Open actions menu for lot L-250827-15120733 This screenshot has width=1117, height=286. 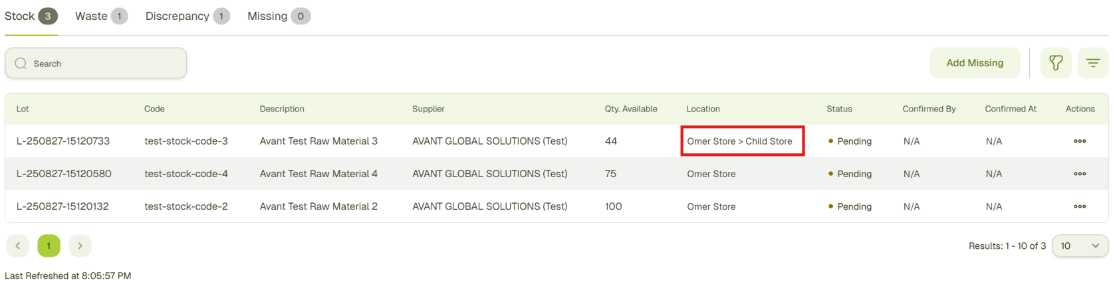point(1079,141)
